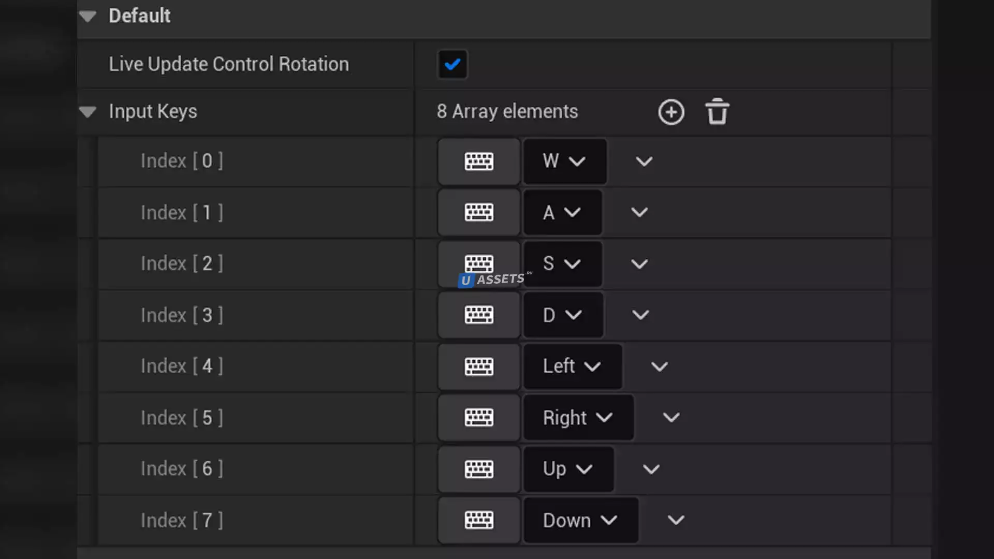The height and width of the screenshot is (559, 994).
Task: Click the keyboard icon for Index 3
Action: point(479,315)
